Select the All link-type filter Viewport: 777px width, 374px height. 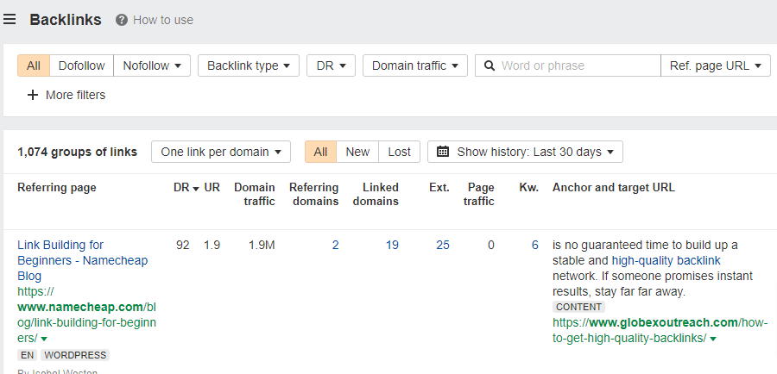click(34, 65)
